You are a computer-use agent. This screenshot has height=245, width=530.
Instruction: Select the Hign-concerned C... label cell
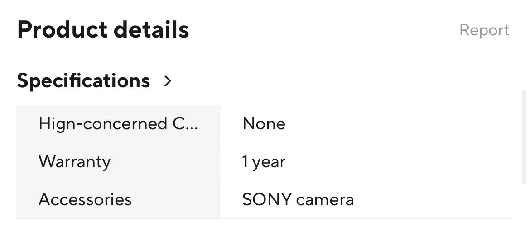point(118,124)
